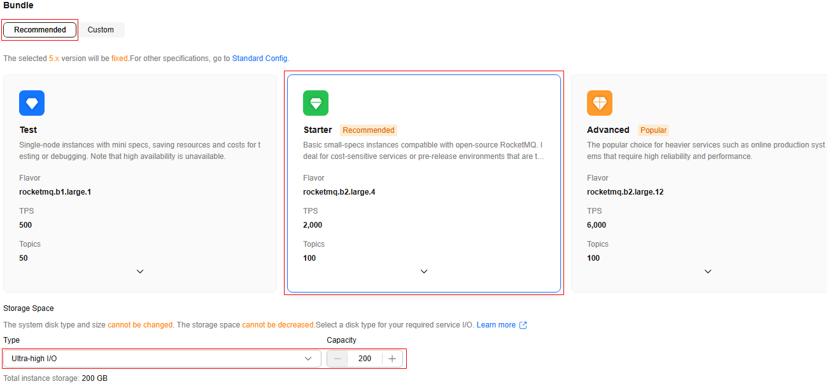827x386 pixels.
Task: Click the Bundle section heading
Action: pyautogui.click(x=18, y=5)
